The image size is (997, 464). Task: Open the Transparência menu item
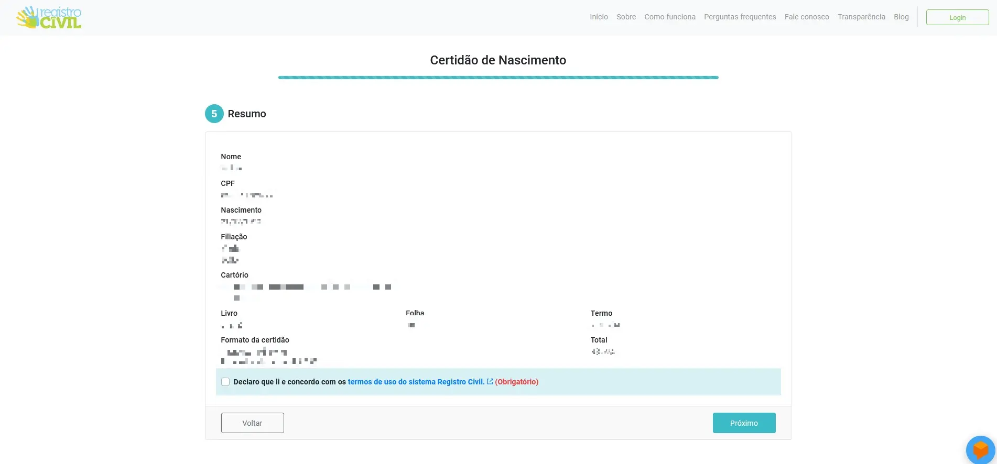click(x=861, y=17)
